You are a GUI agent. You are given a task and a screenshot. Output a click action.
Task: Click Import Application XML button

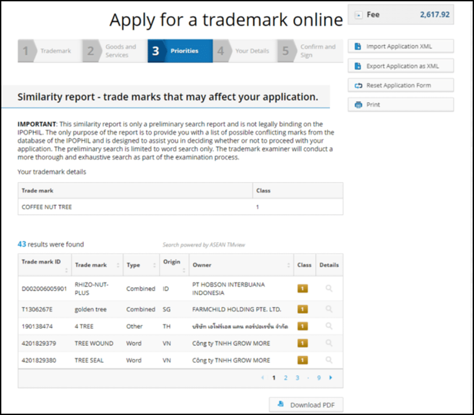(400, 46)
